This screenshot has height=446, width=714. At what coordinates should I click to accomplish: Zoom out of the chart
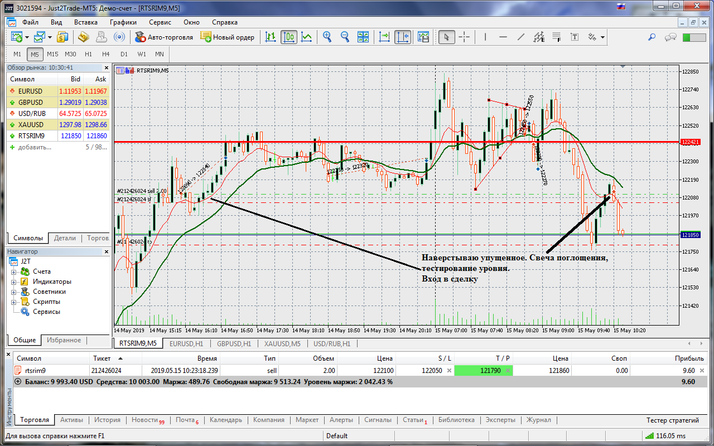pyautogui.click(x=345, y=37)
